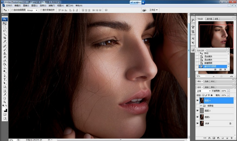Image resolution: width=237 pixels, height=141 pixels.
Task: Select the Path Selection tool
Action: coord(5,83)
